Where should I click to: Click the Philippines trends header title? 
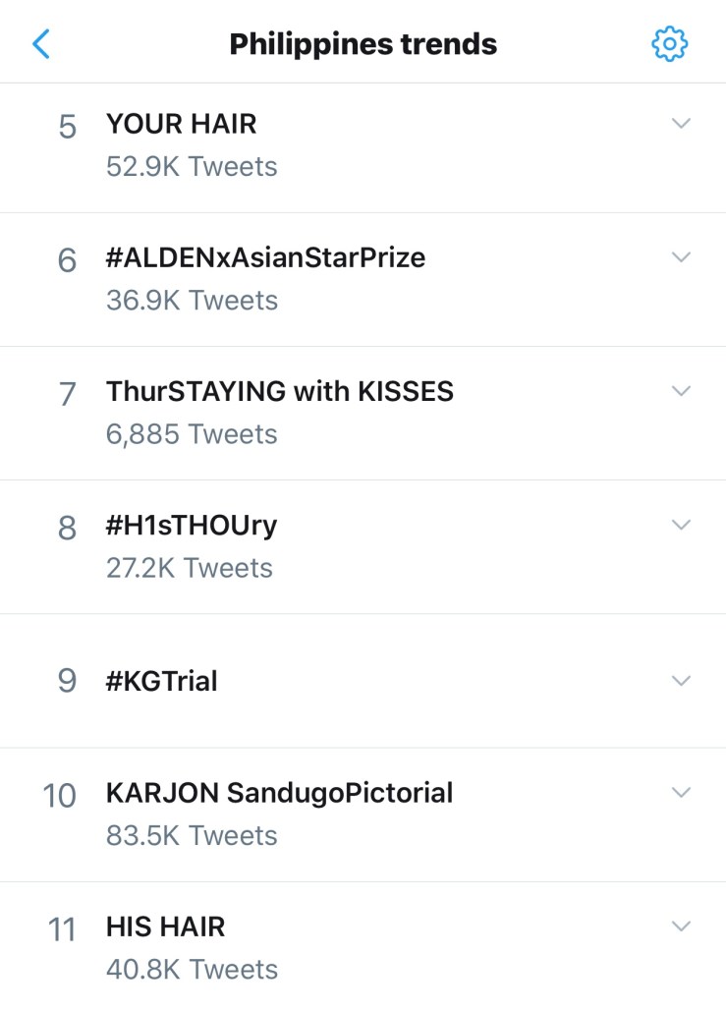363,44
